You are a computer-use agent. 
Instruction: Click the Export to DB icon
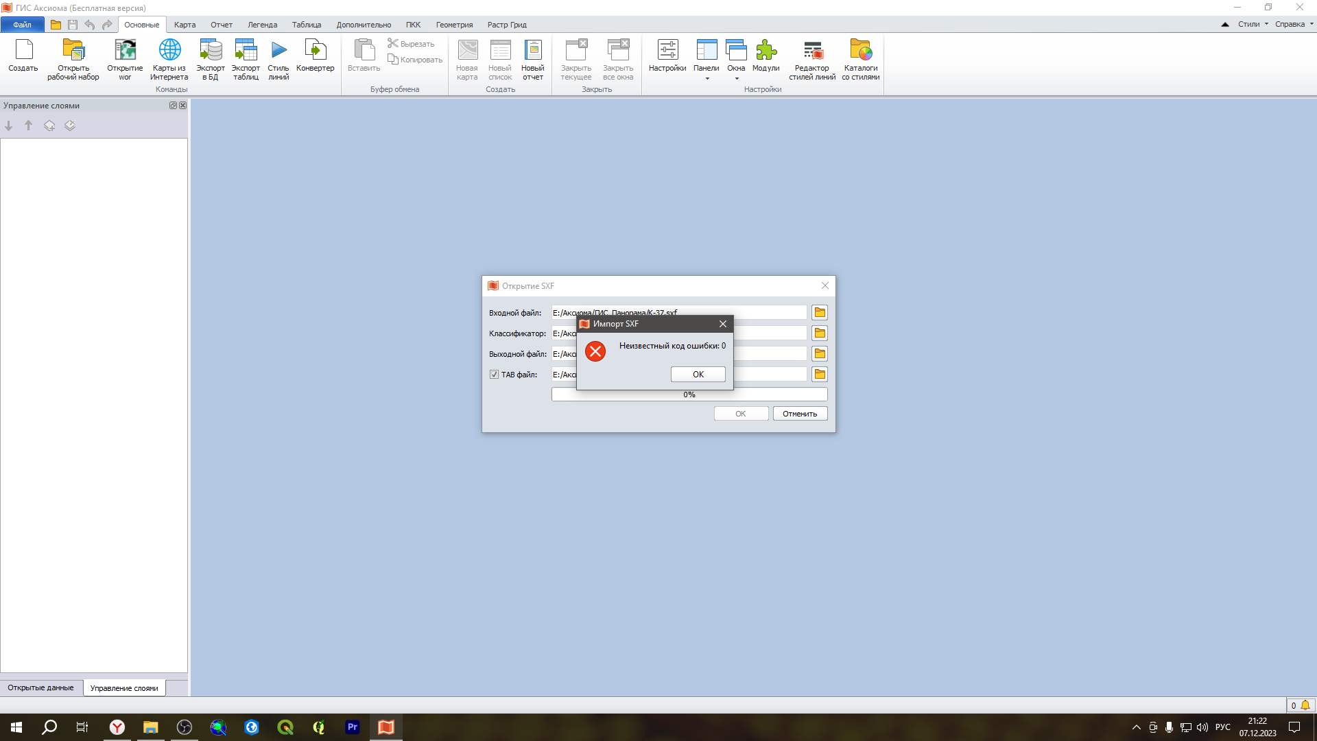[x=211, y=51]
